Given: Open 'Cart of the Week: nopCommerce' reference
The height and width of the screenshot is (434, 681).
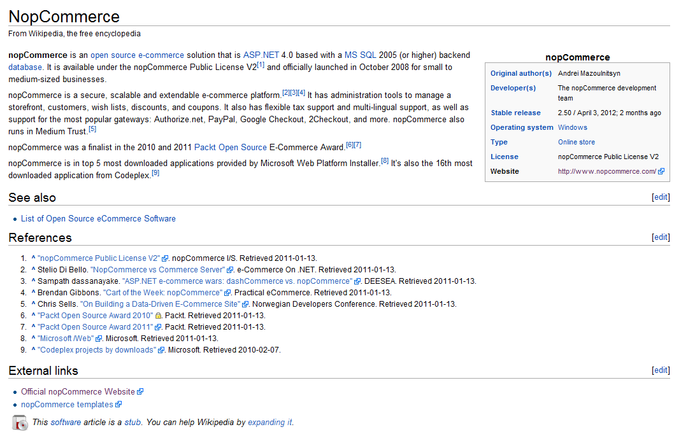Looking at the screenshot, I should coord(162,293).
